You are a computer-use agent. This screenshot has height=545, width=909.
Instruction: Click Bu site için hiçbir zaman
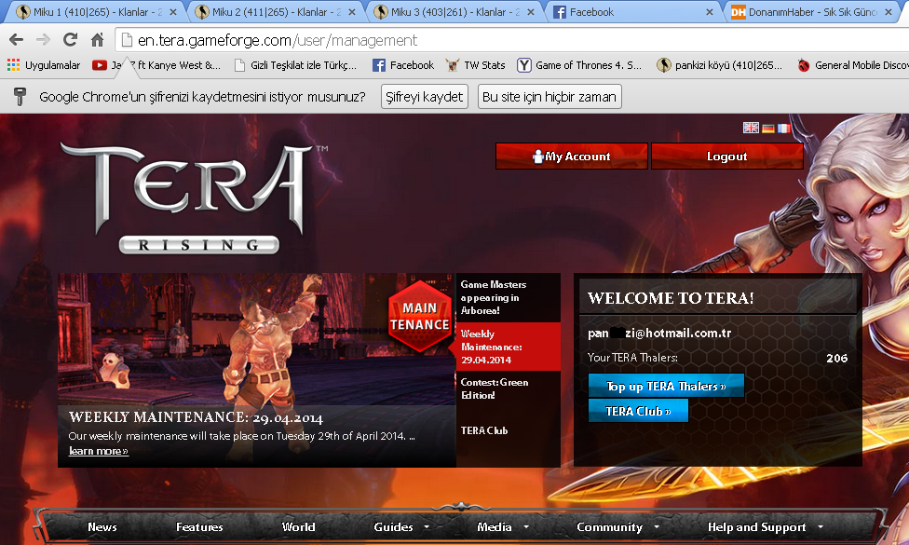click(x=549, y=97)
